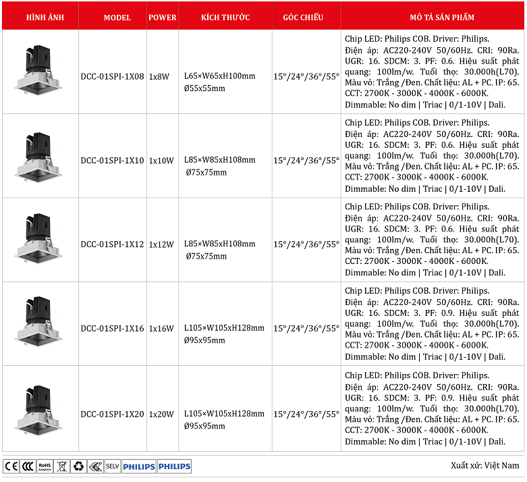The image size is (527, 482).
Task: Click Ø75x75mm in the 1X10 row
Action: point(206,172)
